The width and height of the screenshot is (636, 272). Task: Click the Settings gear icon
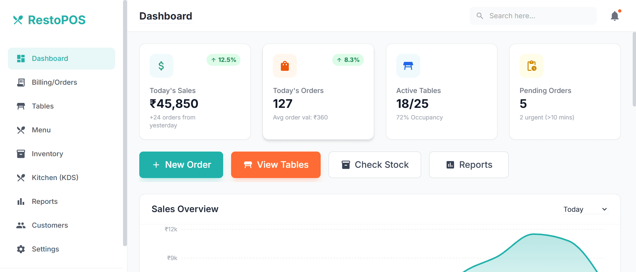(x=21, y=249)
